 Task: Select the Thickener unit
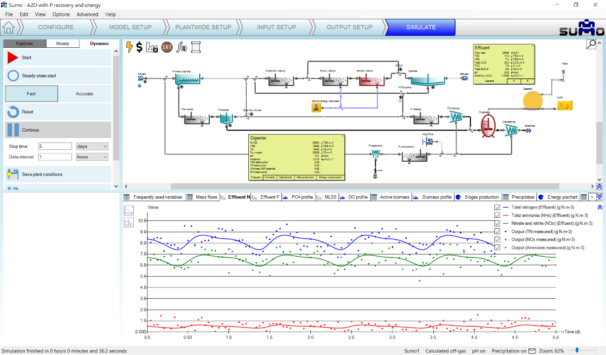click(226, 118)
